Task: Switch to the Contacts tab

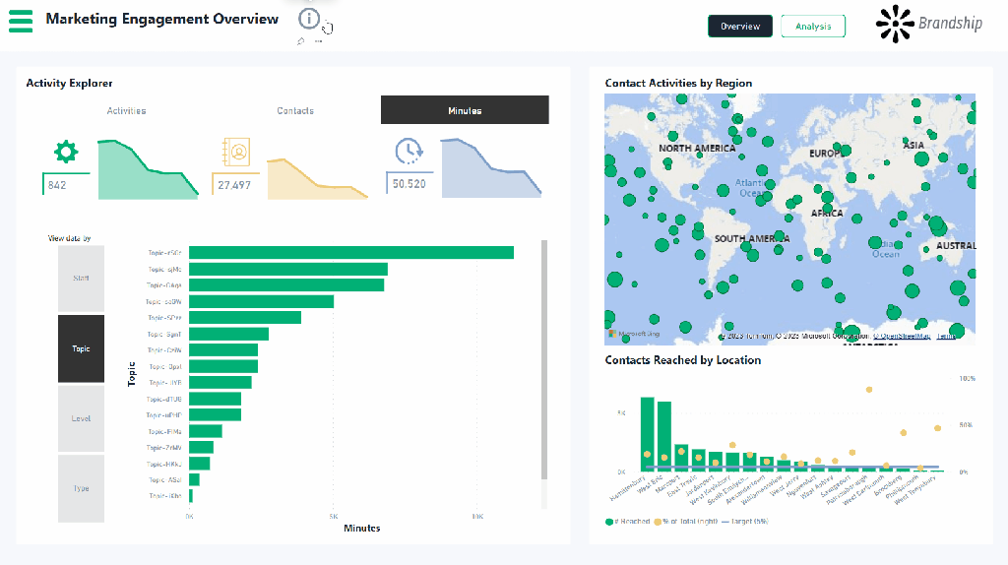Action: pyautogui.click(x=295, y=110)
